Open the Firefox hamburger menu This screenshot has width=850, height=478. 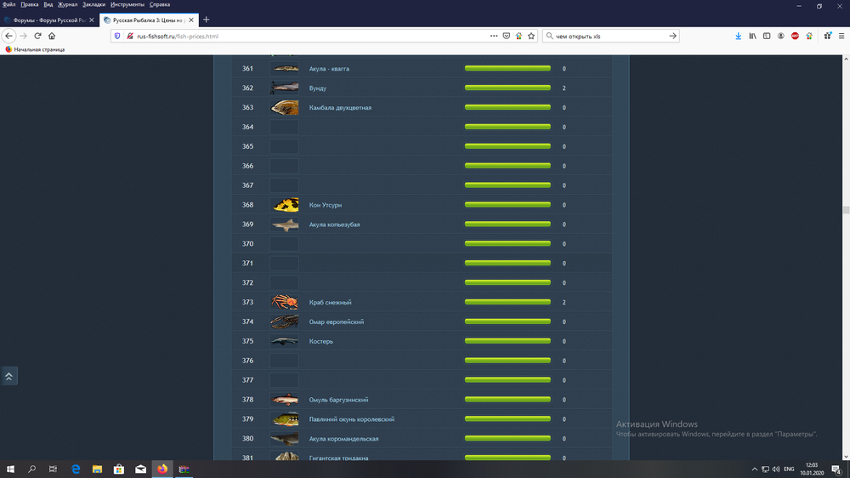[841, 36]
